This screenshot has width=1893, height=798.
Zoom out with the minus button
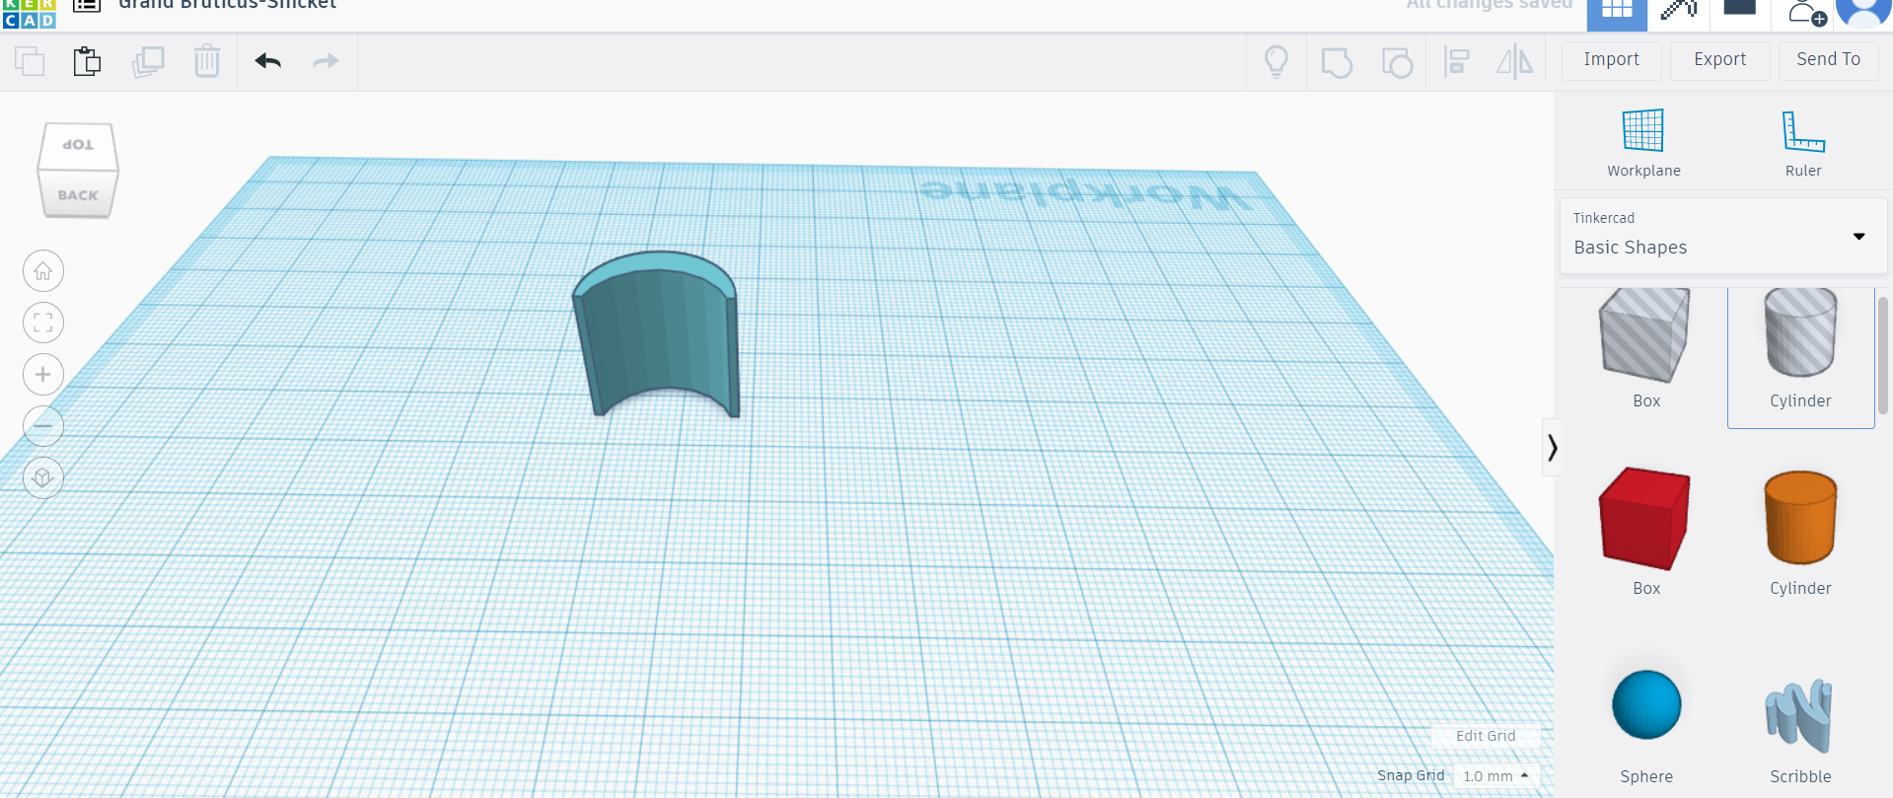point(43,426)
